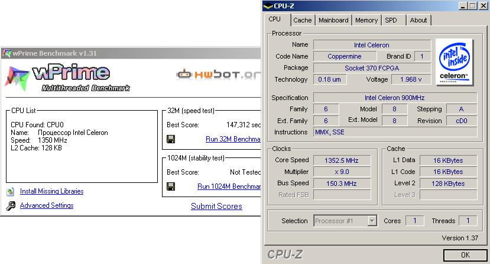This screenshot has height=264, width=490.
Task: Click the Not Tested stability score
Action: coord(245,172)
